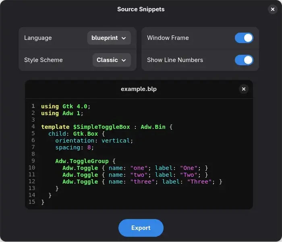Close the example.blp preview frame

tap(243, 89)
